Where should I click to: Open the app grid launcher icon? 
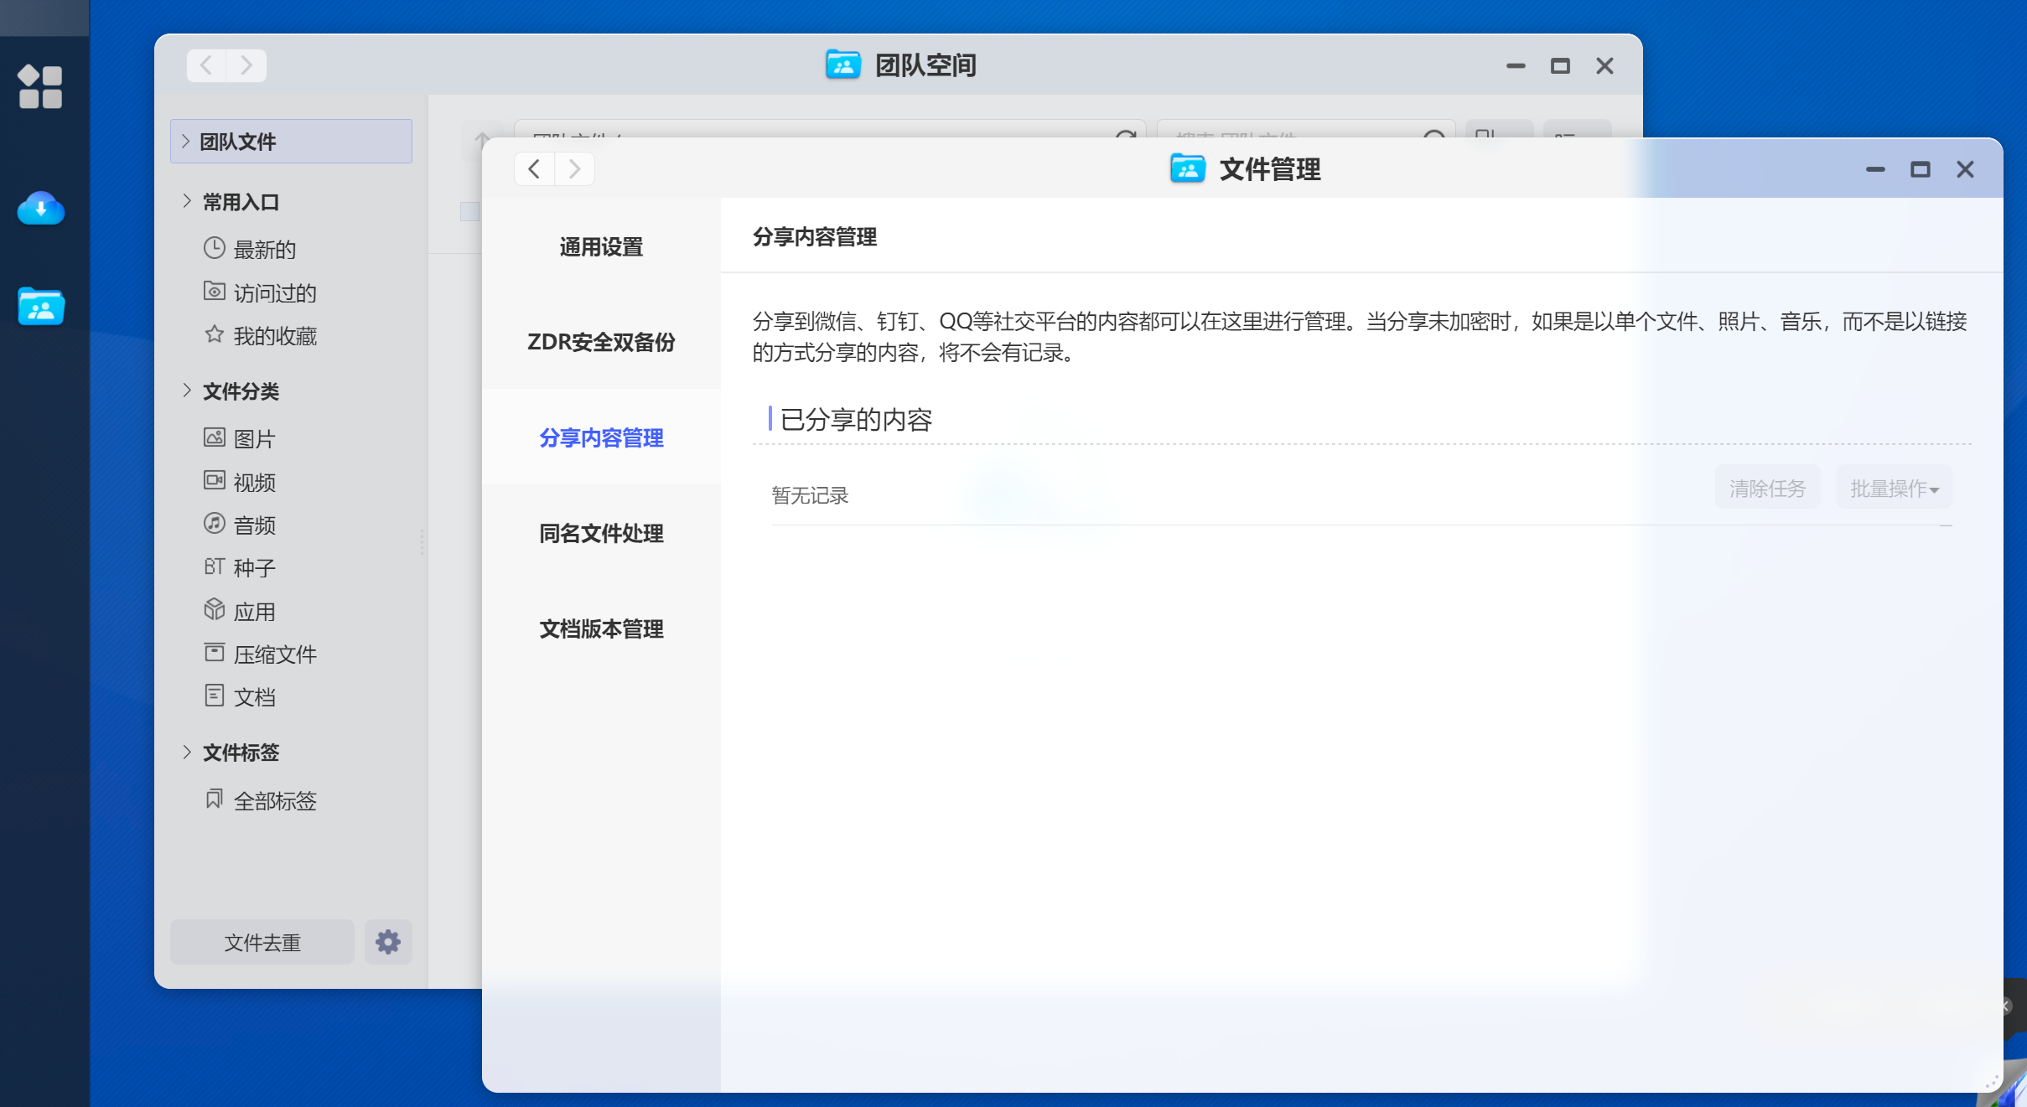pyautogui.click(x=40, y=86)
